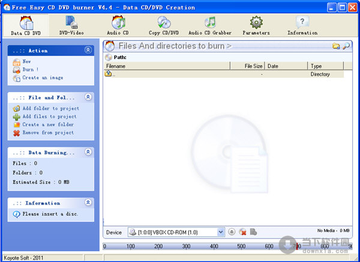The width and height of the screenshot is (360, 262).
Task: Click 'Koyote Soft - 2011' status bar text
Action: click(23, 258)
